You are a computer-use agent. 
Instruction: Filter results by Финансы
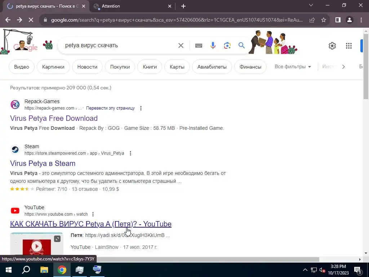point(250,67)
